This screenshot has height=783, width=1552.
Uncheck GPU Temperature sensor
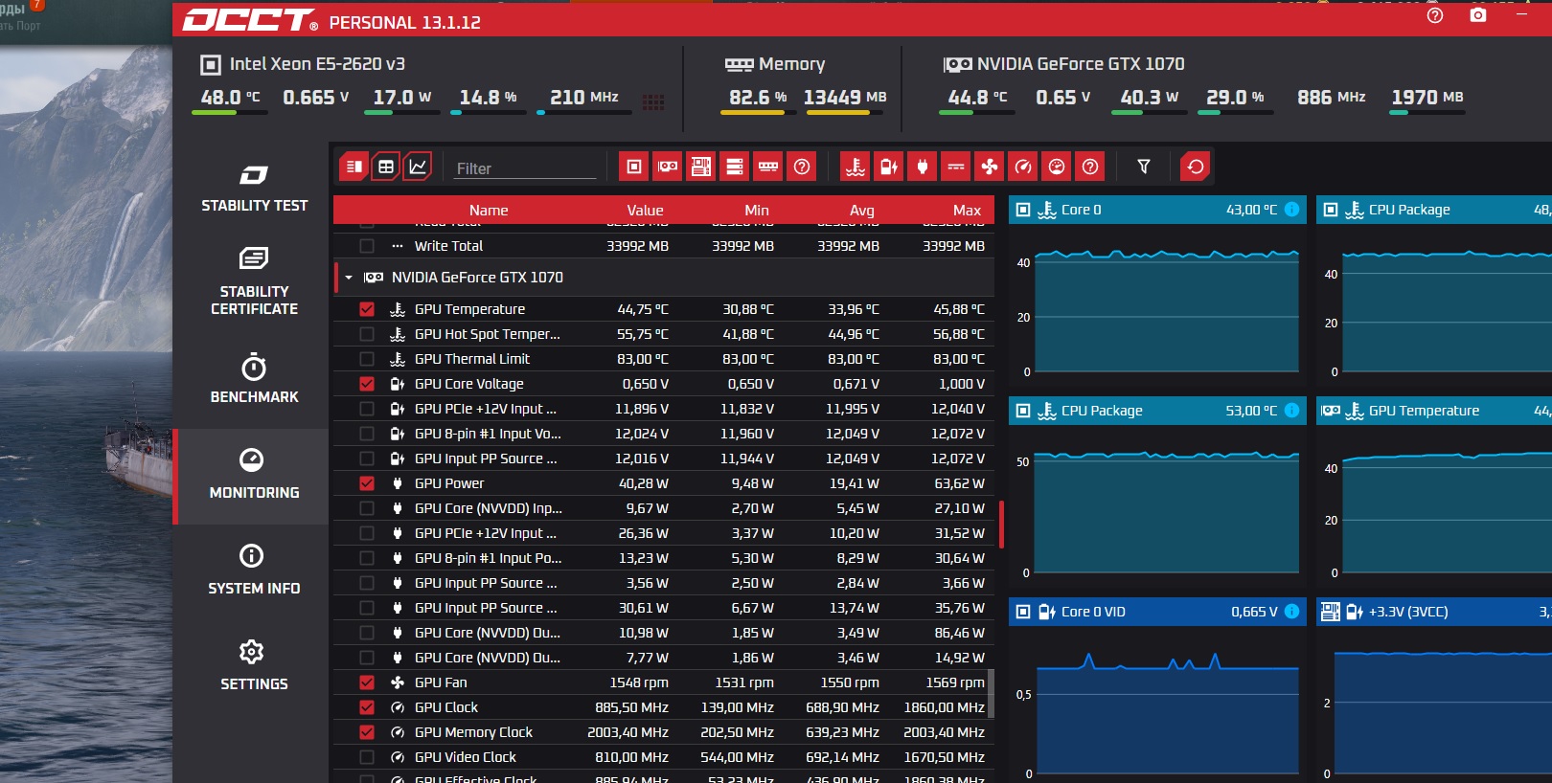point(367,309)
